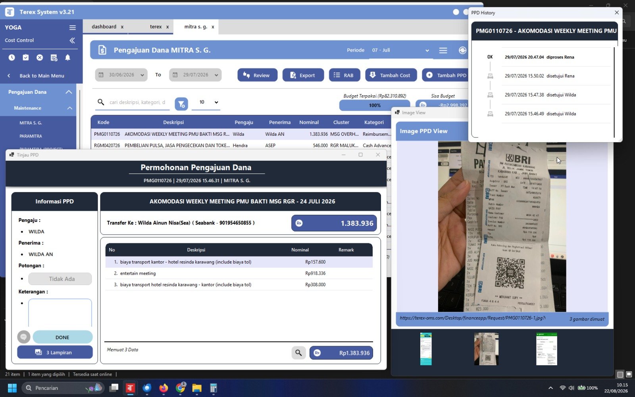Click the Rp icon beside 1.383.936 amount

299,223
